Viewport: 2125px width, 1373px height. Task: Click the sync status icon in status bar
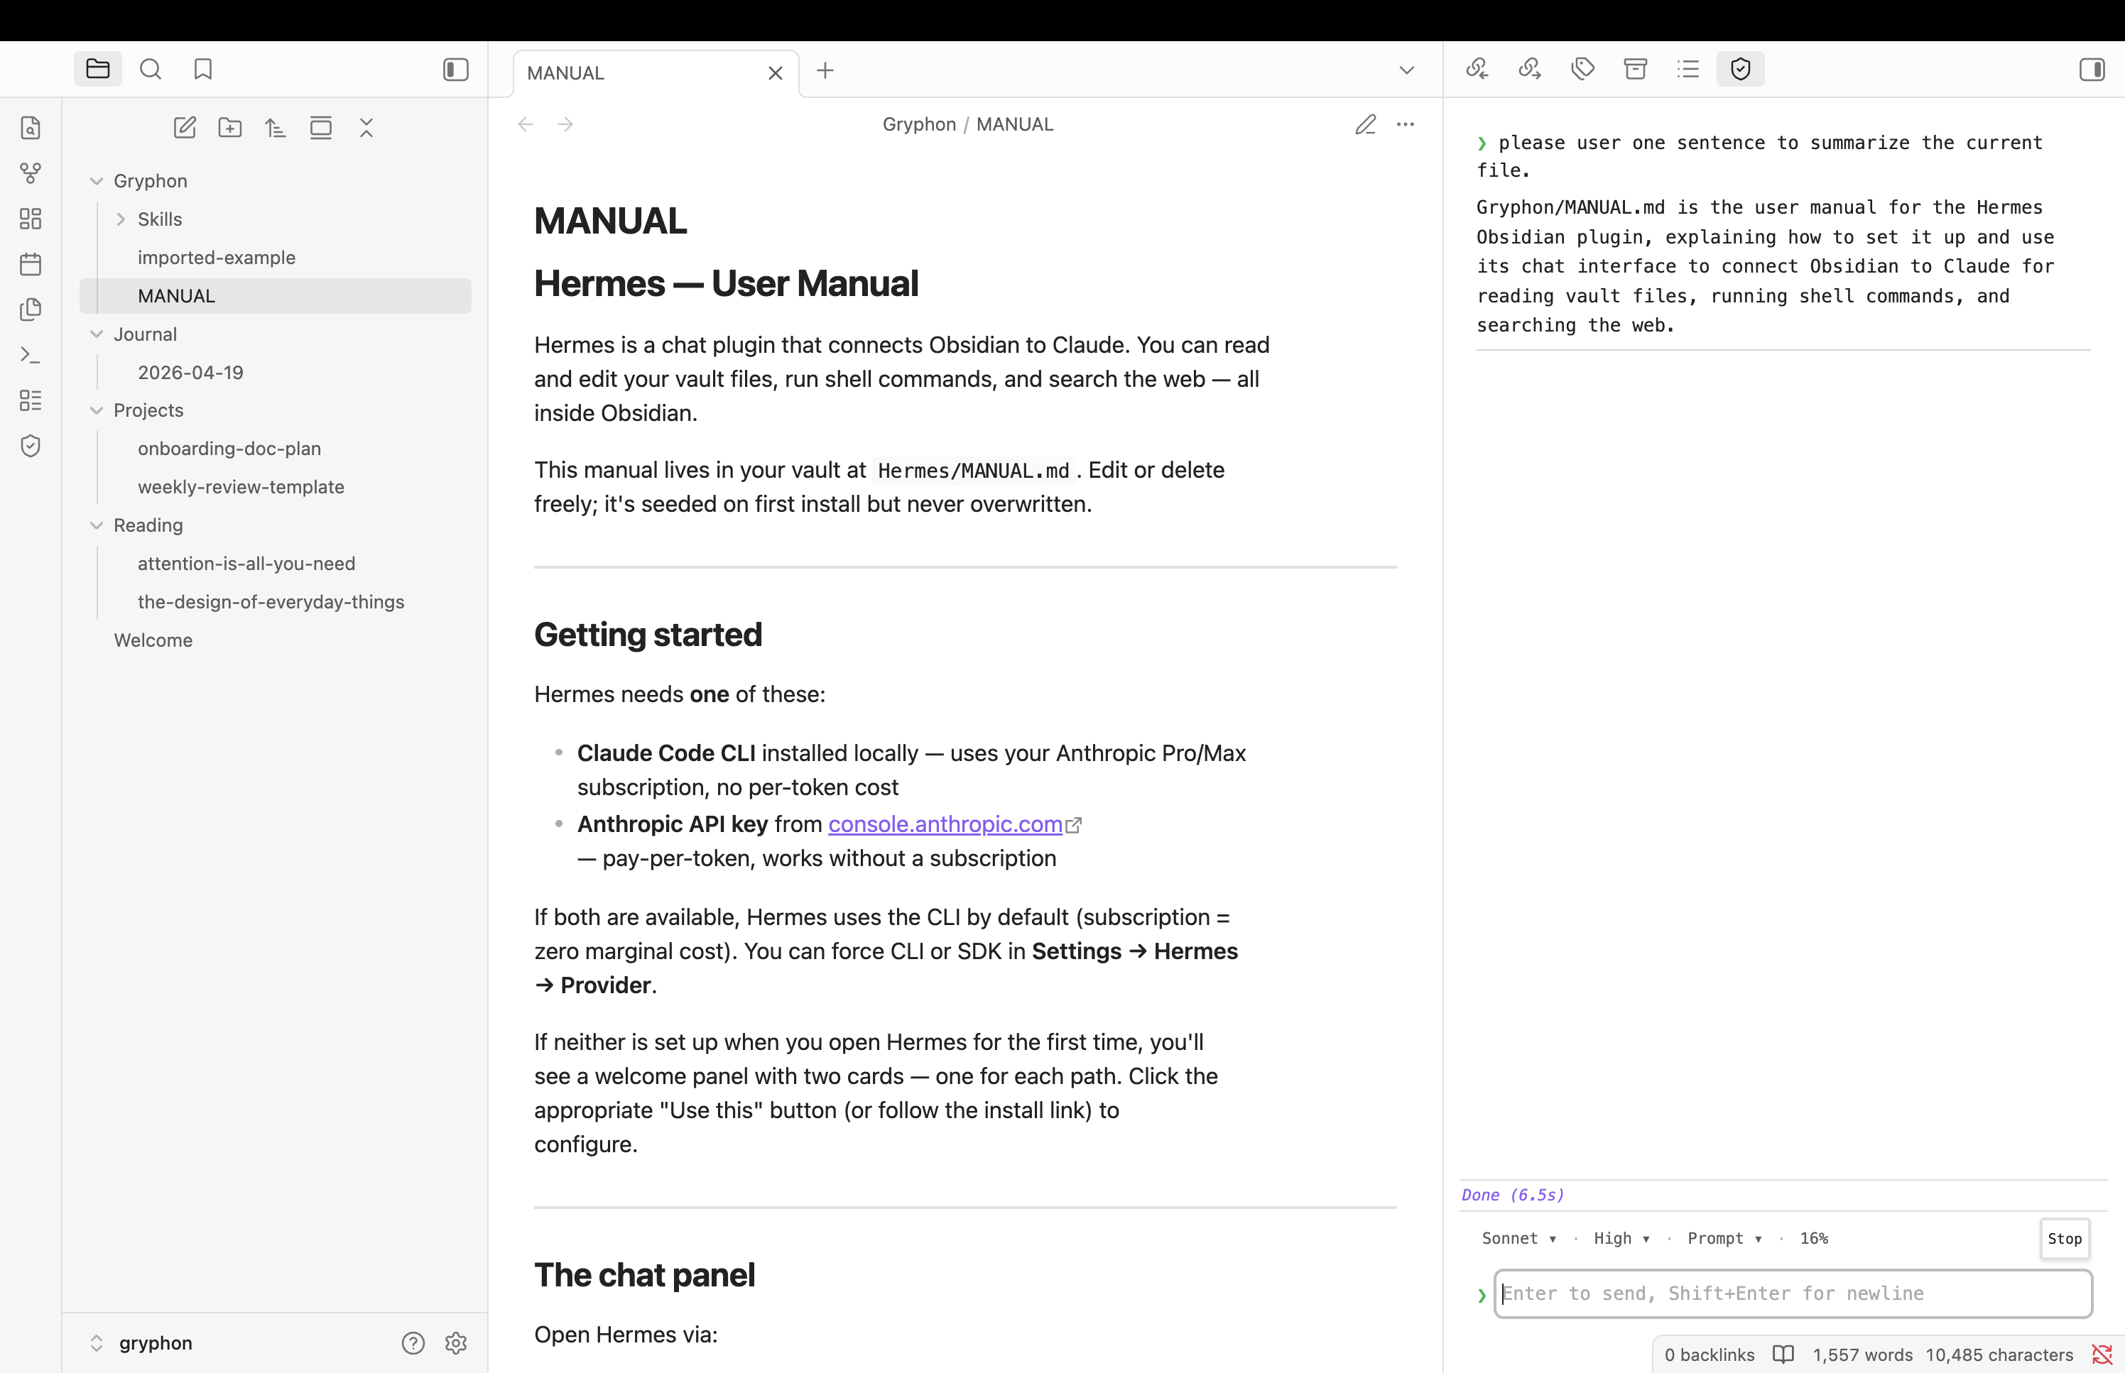coord(2102,1355)
